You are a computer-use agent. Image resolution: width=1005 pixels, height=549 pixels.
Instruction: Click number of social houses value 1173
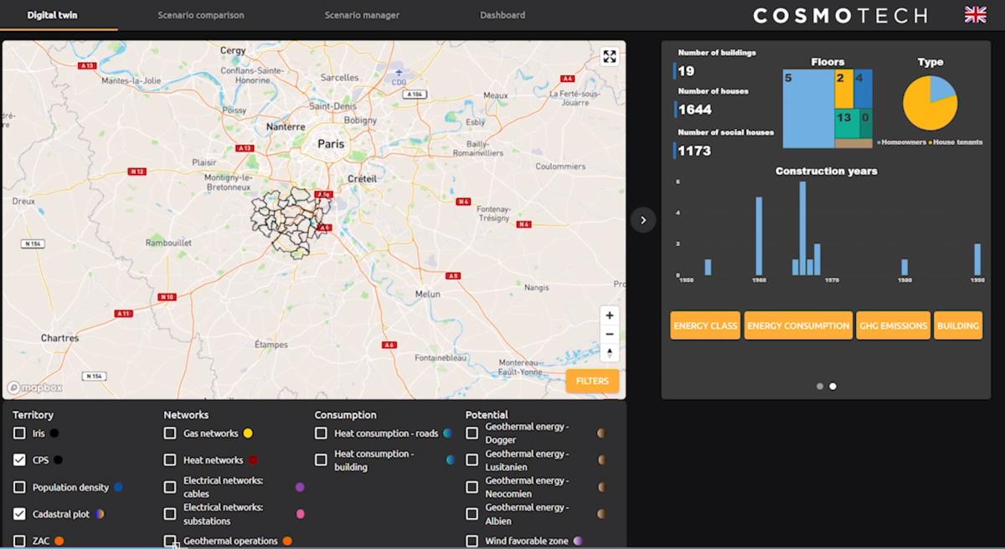tap(694, 151)
